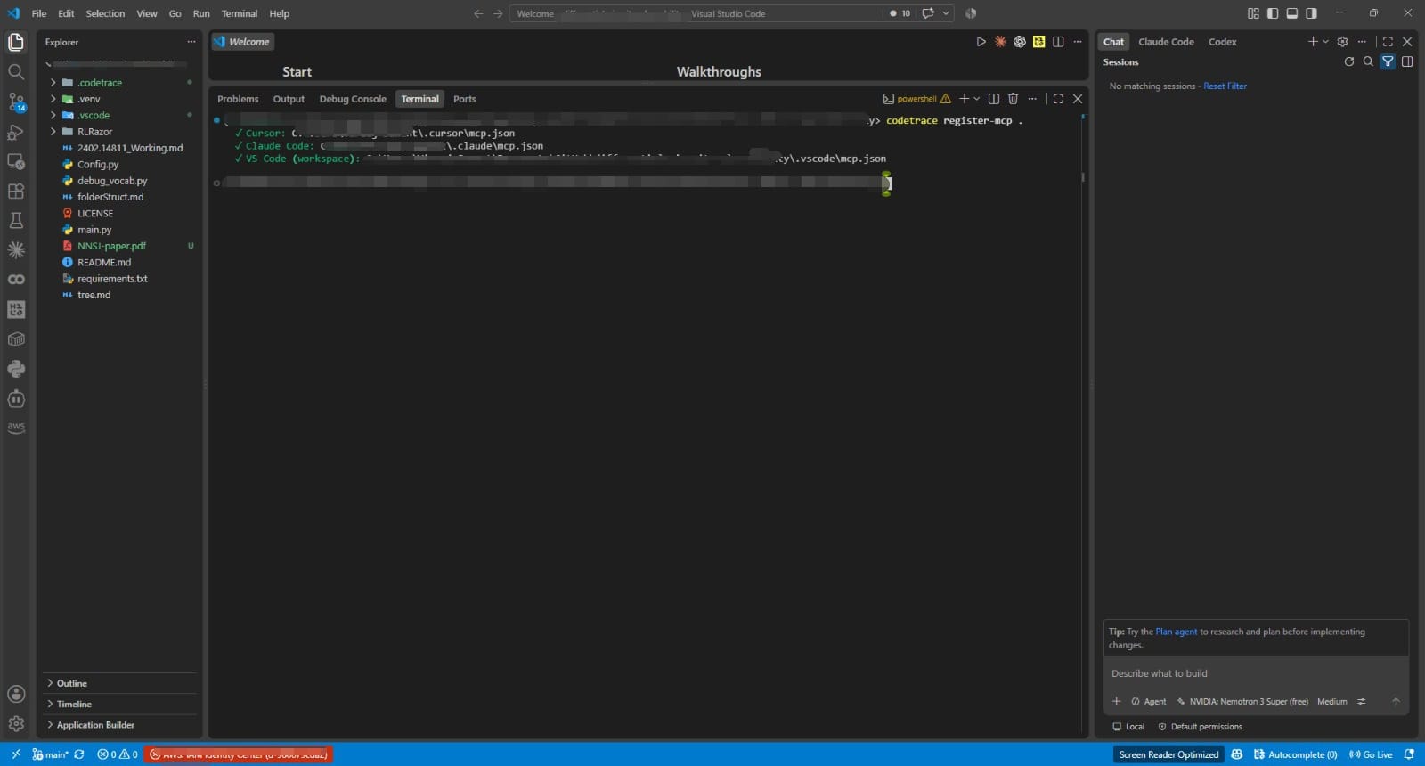Open the NVIDIA Nemotron model picker
This screenshot has height=766, width=1425.
point(1242,702)
